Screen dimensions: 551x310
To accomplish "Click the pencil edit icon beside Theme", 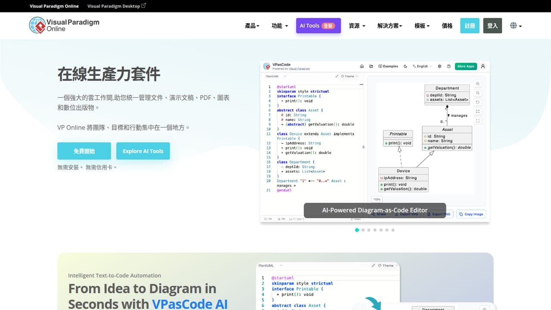I will [337, 76].
